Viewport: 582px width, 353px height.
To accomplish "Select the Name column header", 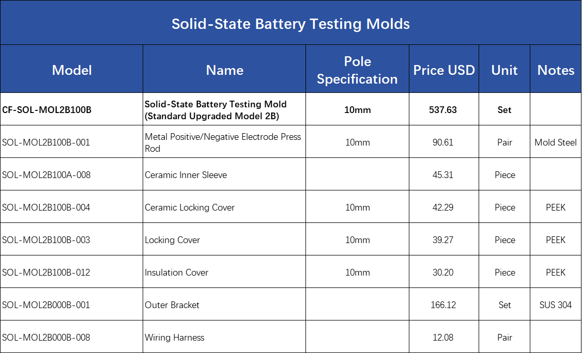I will click(224, 69).
